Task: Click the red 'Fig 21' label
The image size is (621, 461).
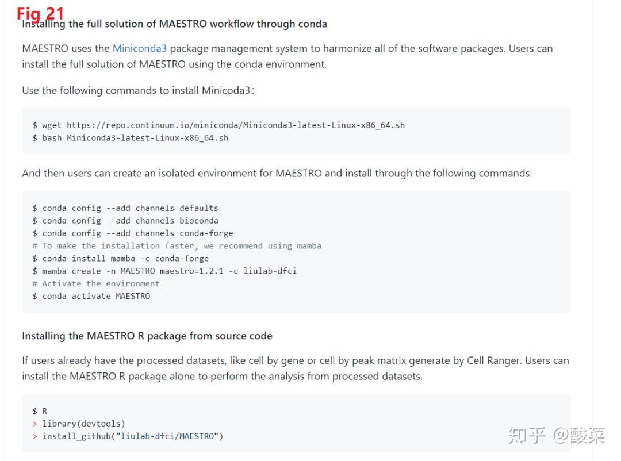Action: [40, 13]
